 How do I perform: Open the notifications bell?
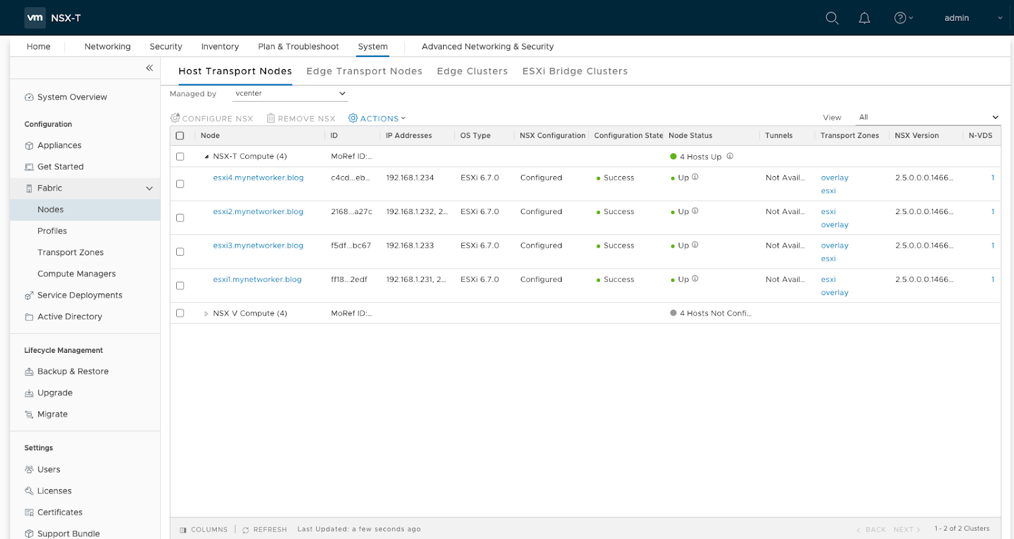864,18
